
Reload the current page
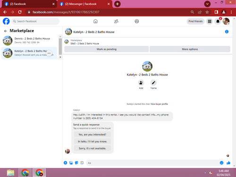20,12
